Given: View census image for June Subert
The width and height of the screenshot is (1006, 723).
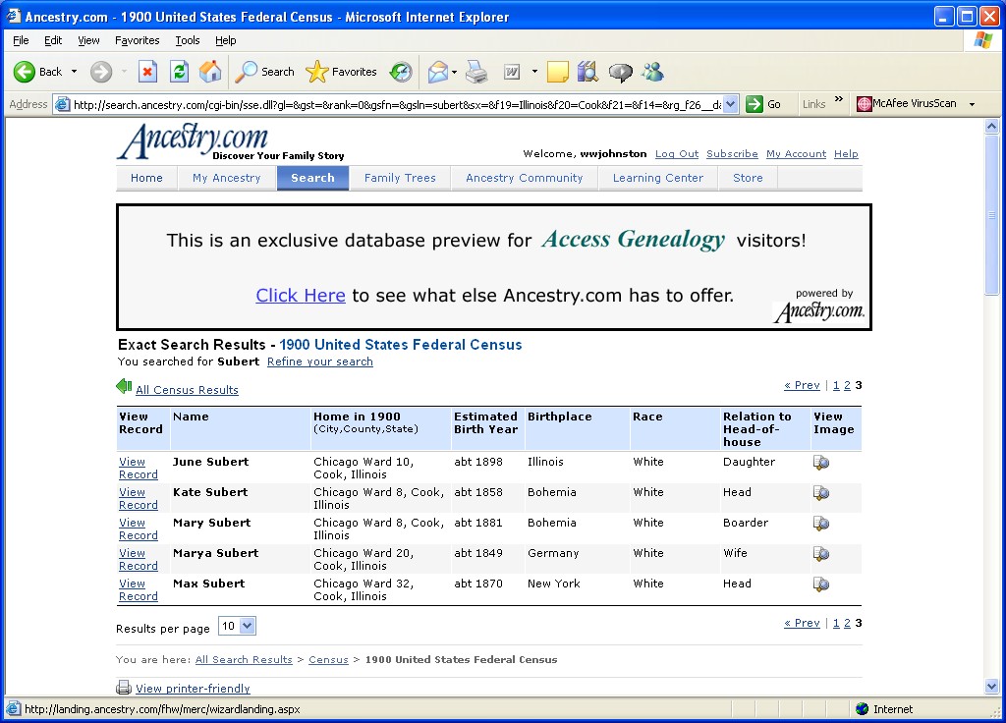Looking at the screenshot, I should pos(821,463).
